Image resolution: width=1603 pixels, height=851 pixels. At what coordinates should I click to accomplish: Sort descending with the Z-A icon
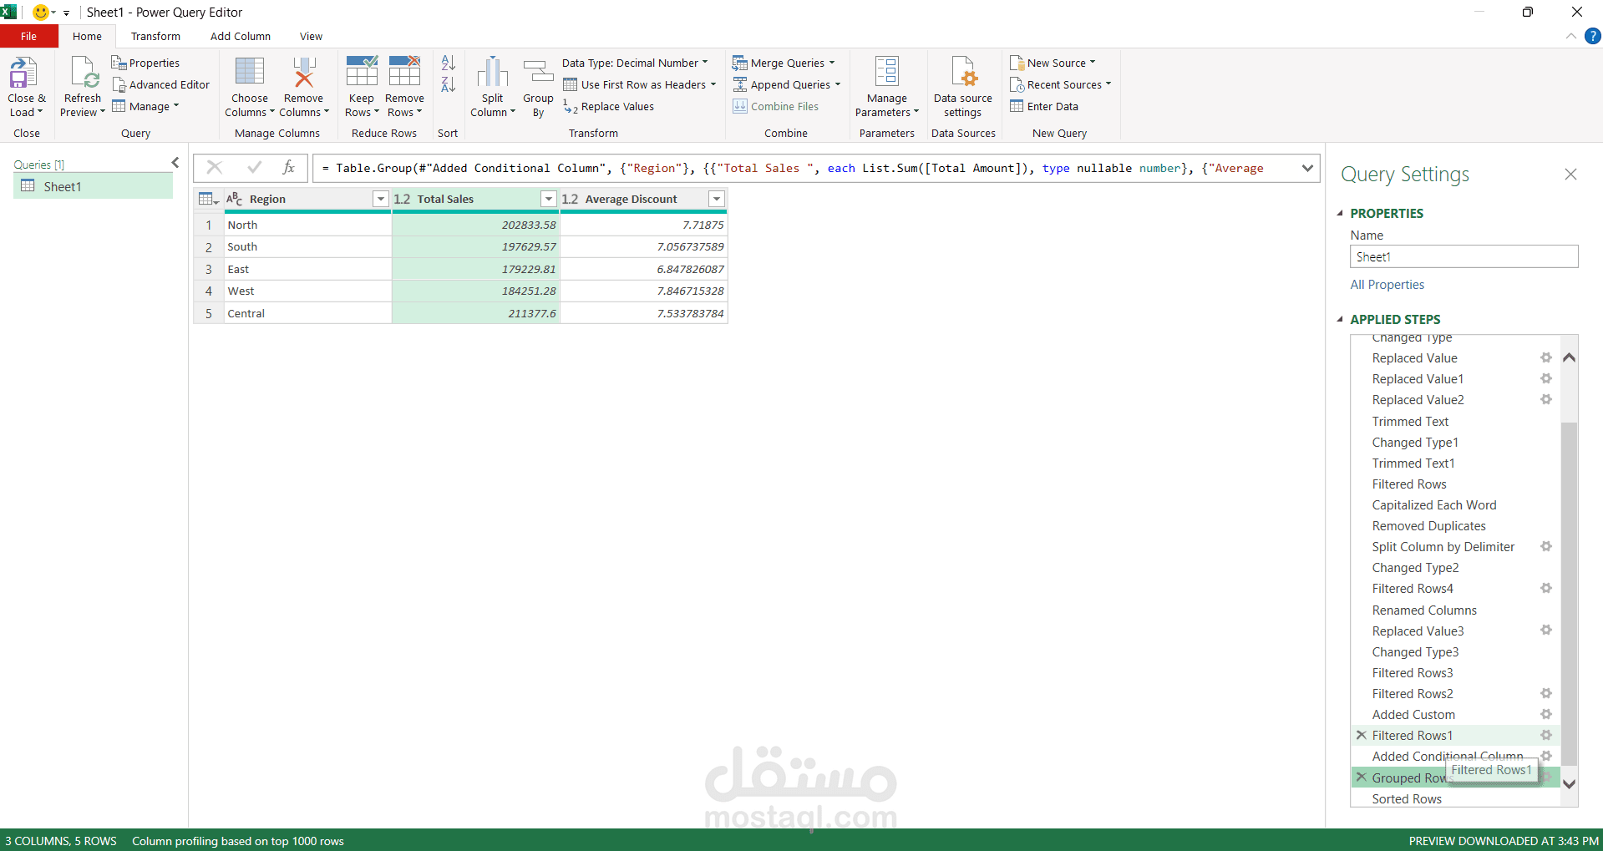449,84
